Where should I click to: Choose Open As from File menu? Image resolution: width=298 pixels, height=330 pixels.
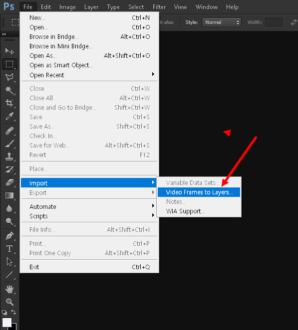point(89,55)
